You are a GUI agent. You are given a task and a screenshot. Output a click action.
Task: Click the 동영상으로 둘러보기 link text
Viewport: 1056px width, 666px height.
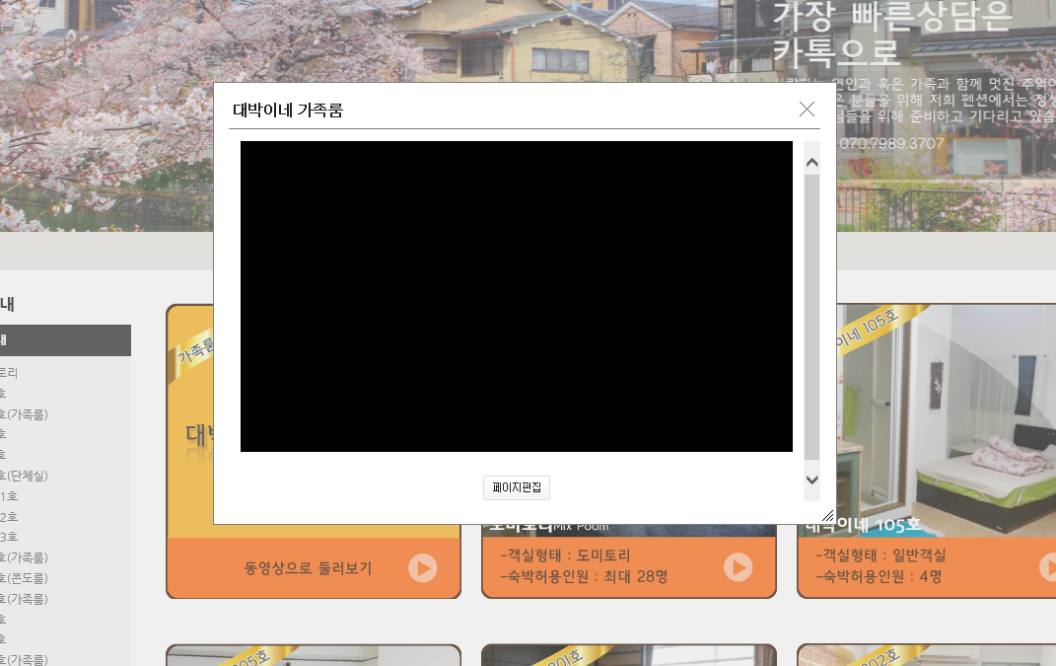point(308,568)
